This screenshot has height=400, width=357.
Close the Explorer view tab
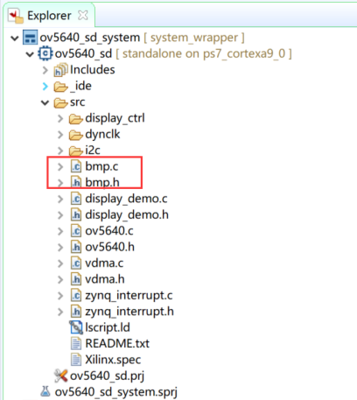[83, 15]
